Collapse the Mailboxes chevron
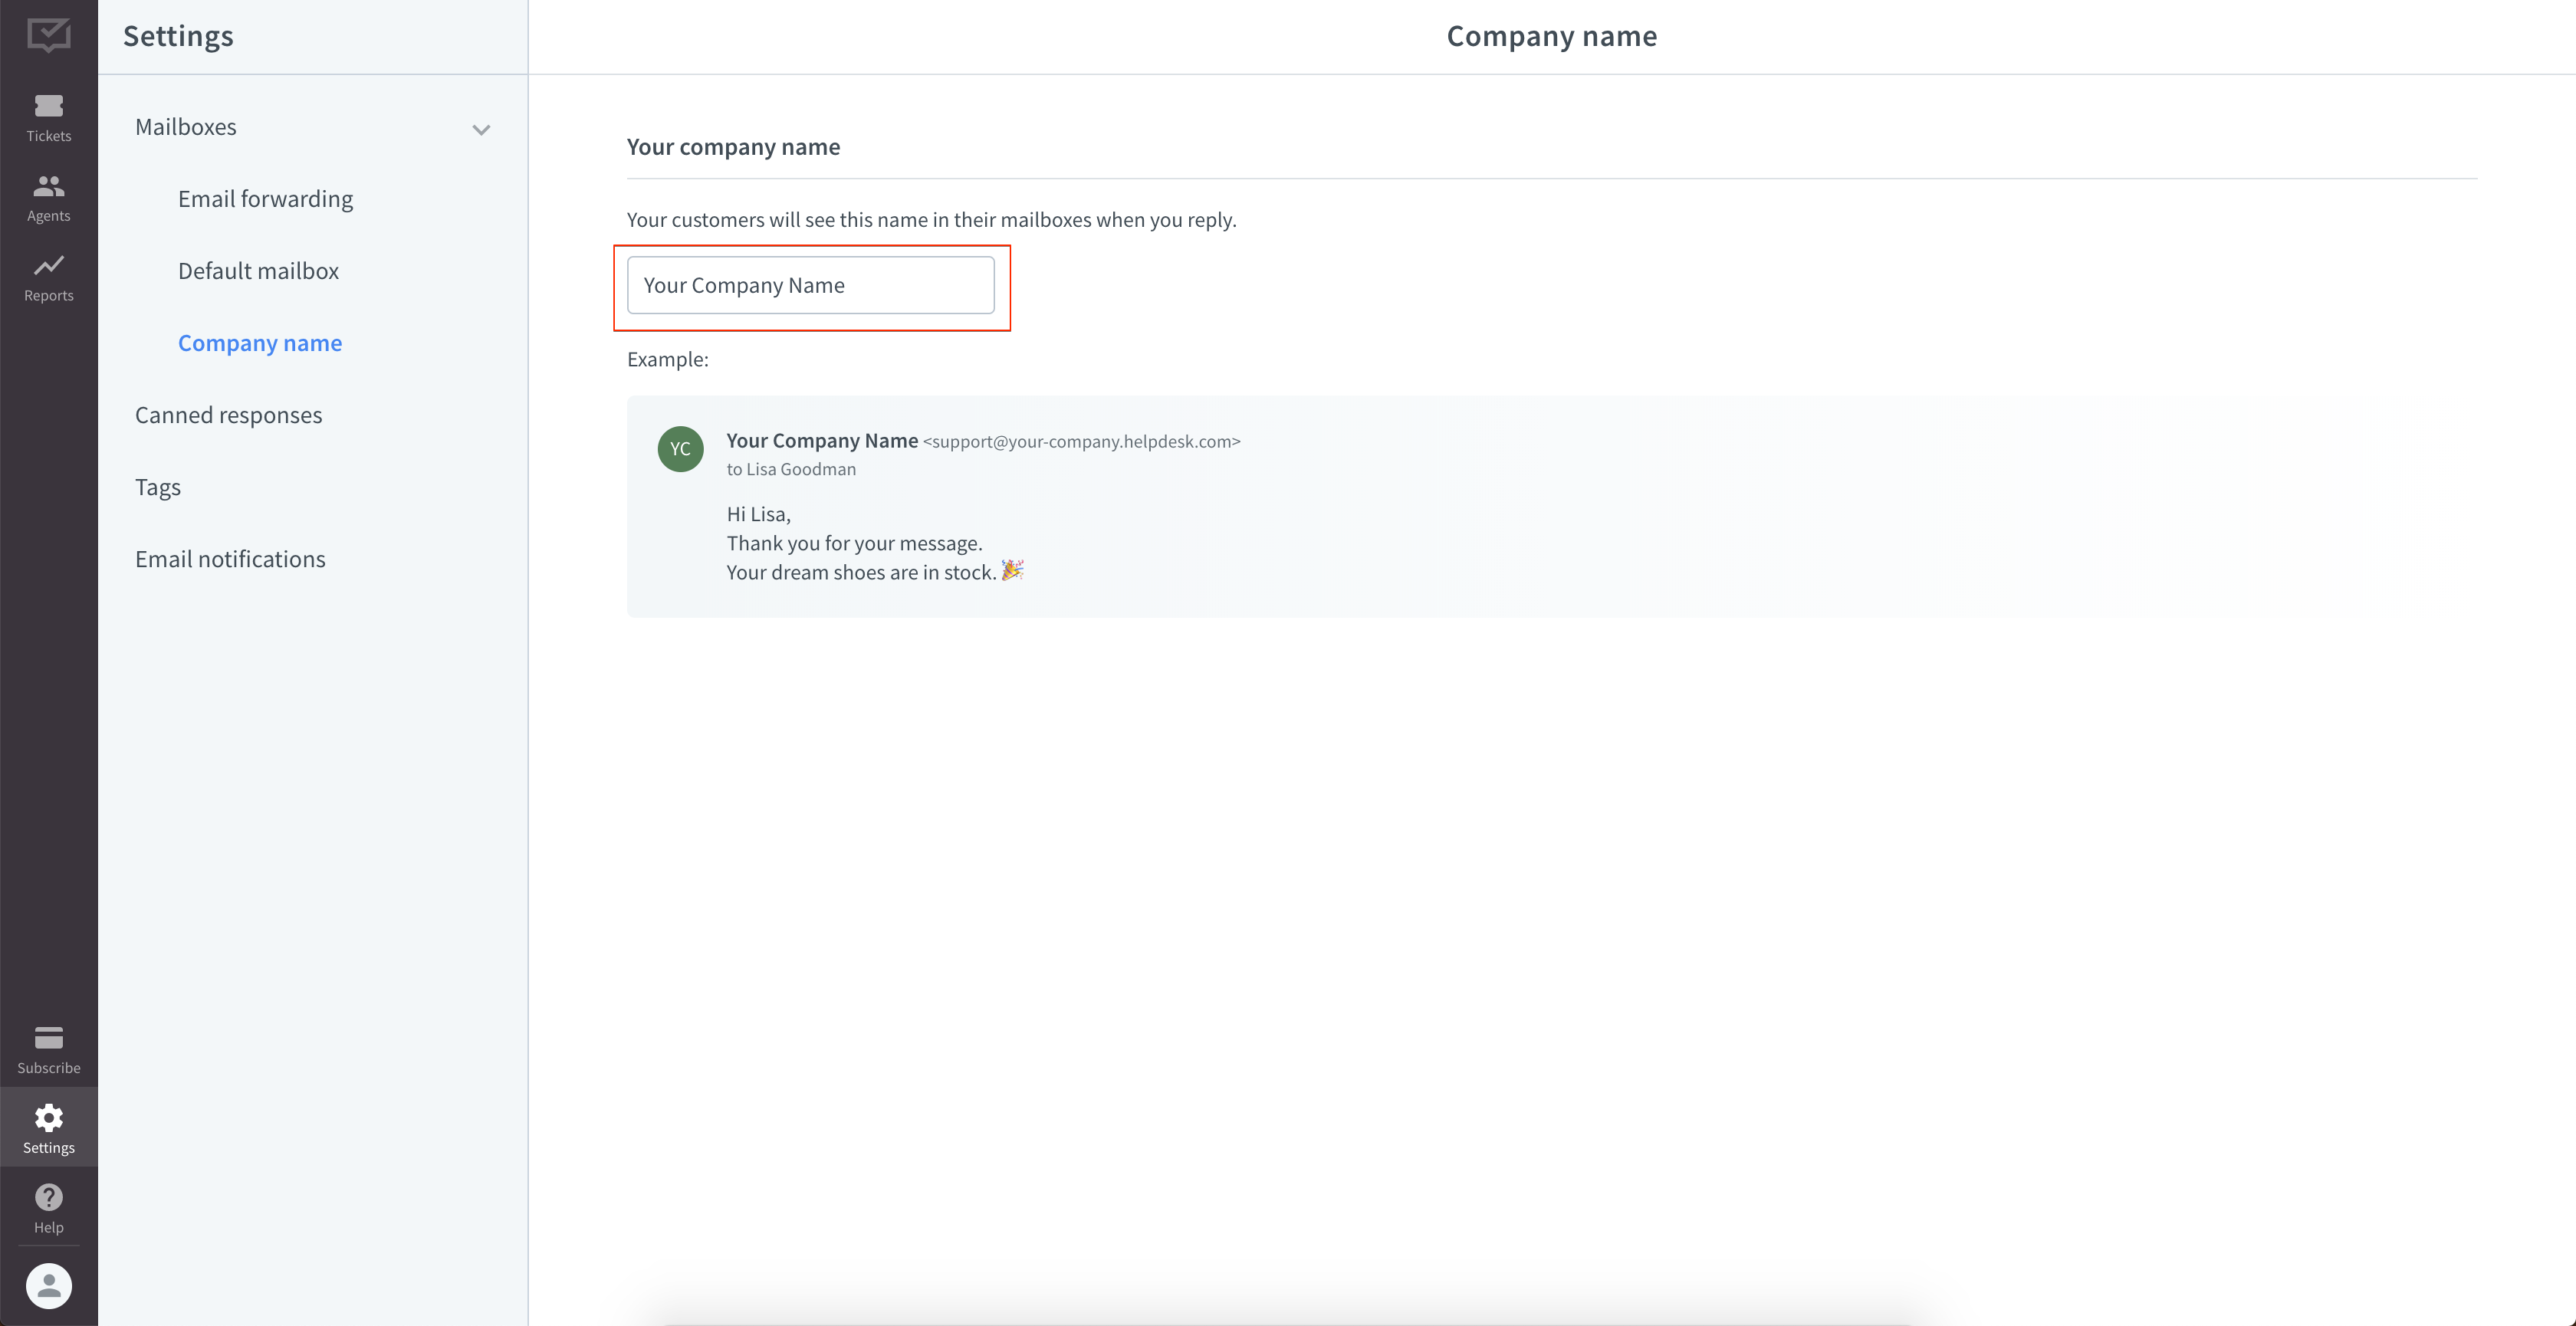The width and height of the screenshot is (2576, 1326). 481,130
